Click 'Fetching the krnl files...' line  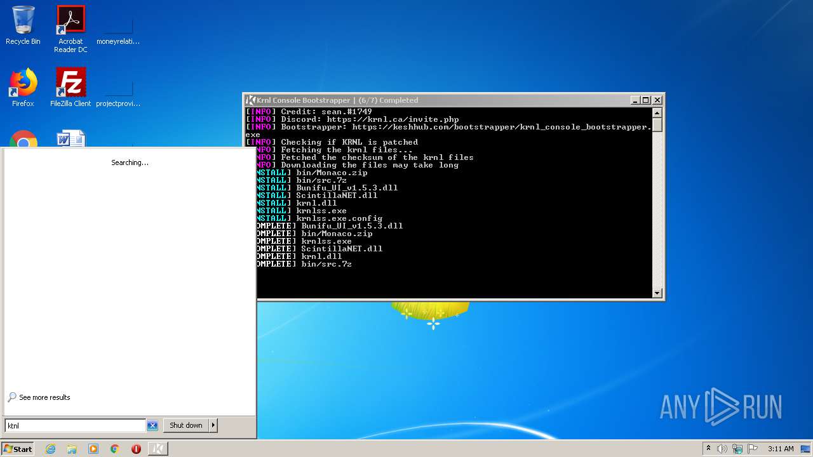coord(334,150)
